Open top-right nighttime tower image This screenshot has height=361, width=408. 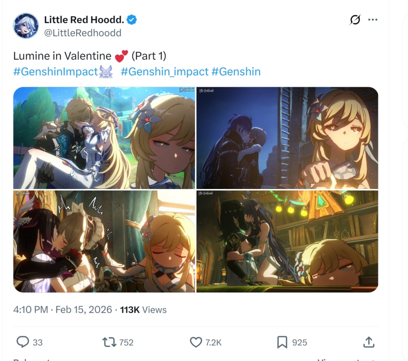coord(287,138)
